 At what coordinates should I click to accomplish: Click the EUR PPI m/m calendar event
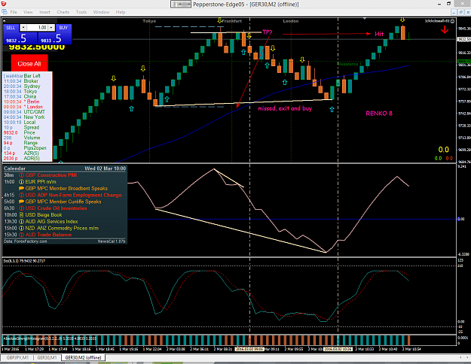[x=38, y=182]
